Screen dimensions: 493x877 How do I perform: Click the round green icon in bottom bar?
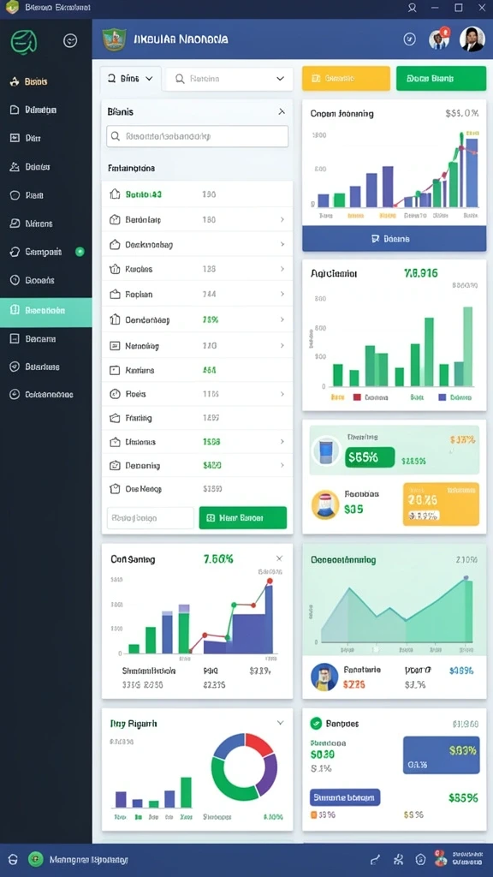36,859
